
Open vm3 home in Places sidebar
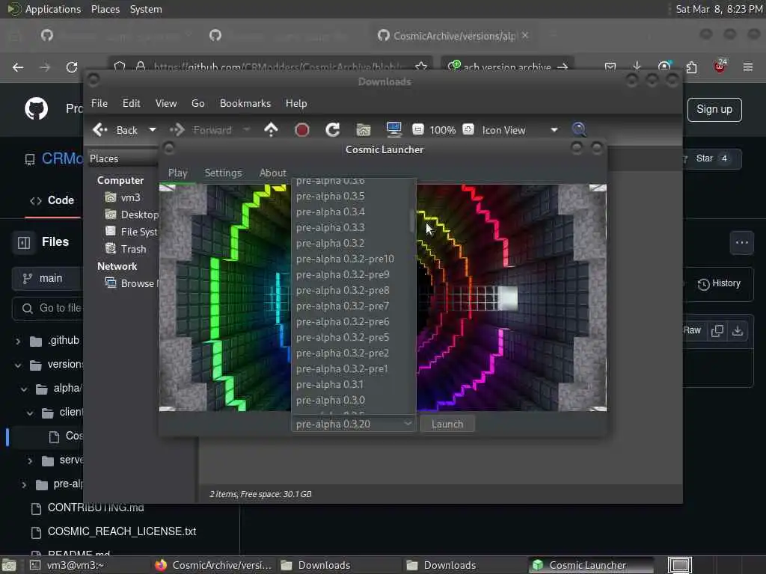(130, 197)
